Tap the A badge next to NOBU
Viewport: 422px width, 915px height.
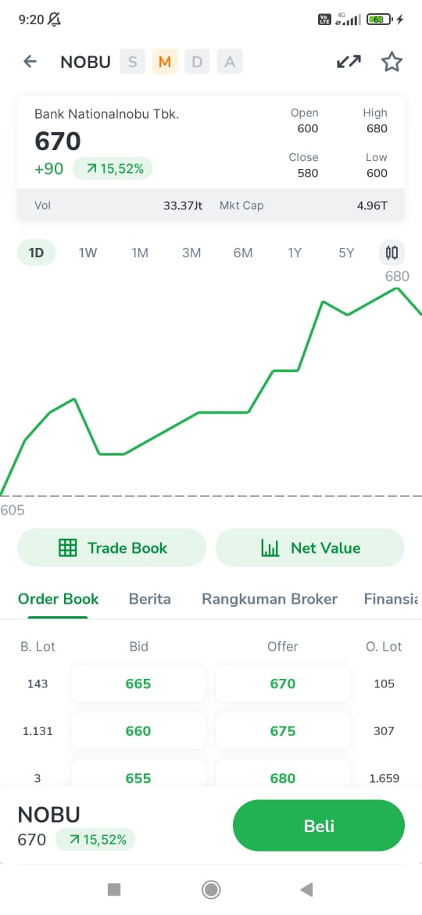[230, 62]
